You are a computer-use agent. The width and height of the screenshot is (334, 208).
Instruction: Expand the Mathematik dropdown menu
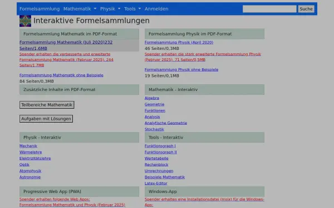[x=80, y=9]
